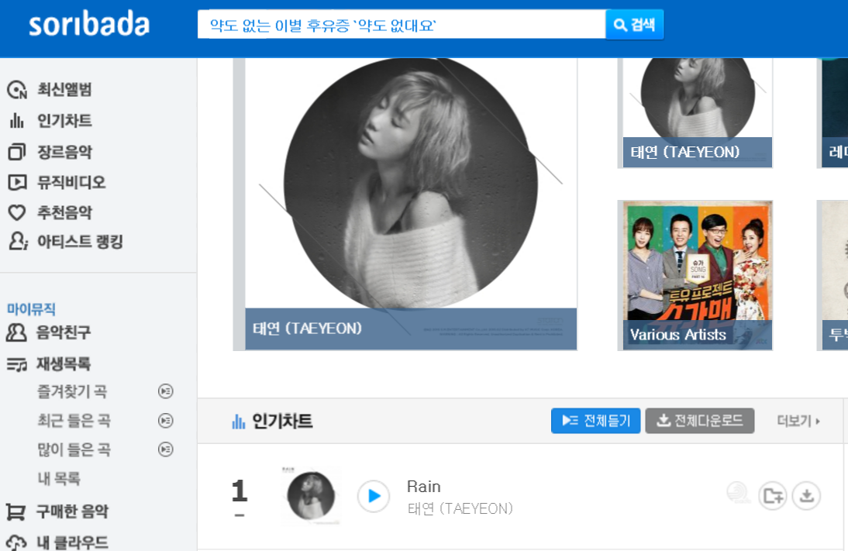Click the 검색 search button
The height and width of the screenshot is (551, 848).
point(635,25)
